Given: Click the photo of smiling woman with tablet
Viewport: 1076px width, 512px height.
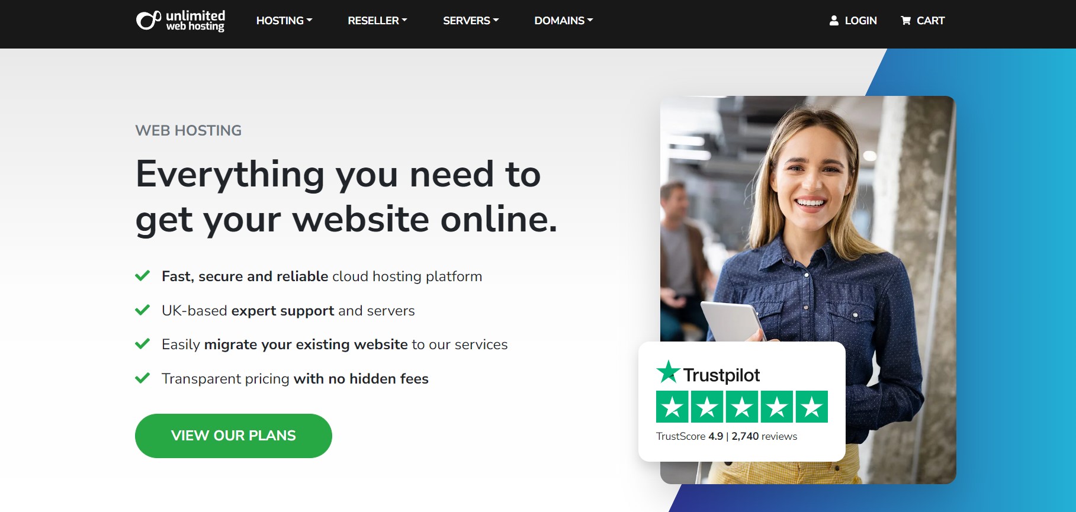Looking at the screenshot, I should (x=808, y=237).
